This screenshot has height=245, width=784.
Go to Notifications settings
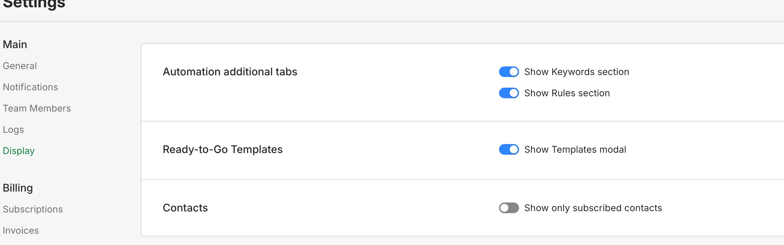(30, 87)
